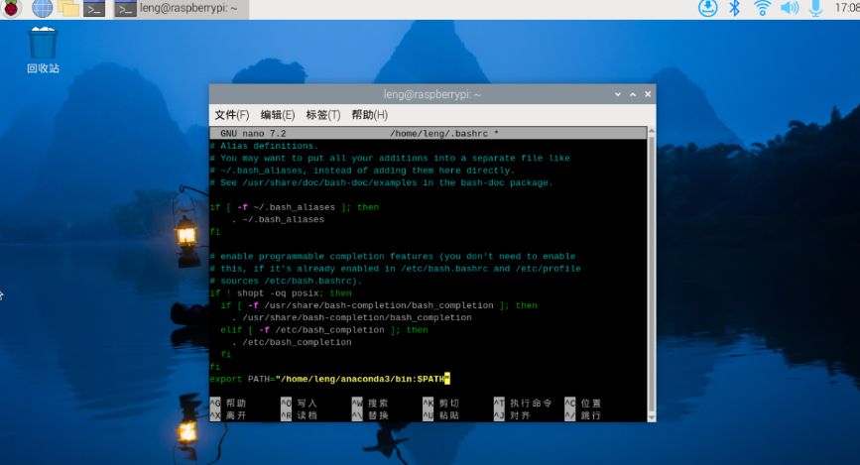Click the line 'if ! shopt -oq posix; then'
Viewport: 860px width, 465px height.
(x=281, y=293)
